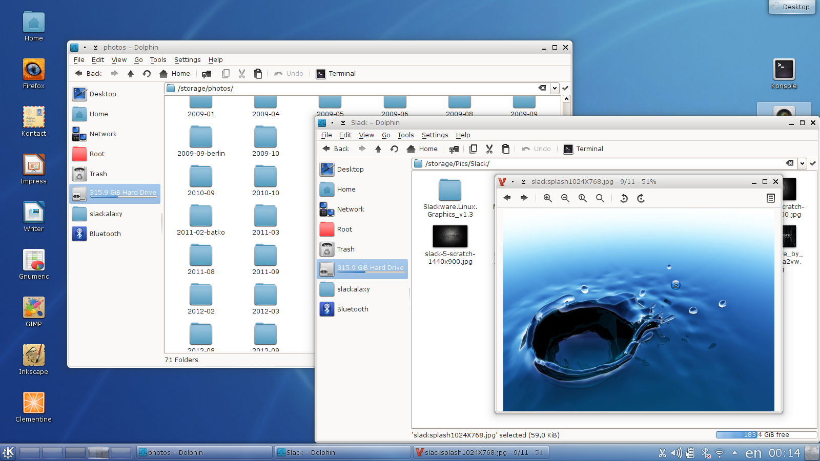
Task: Show hidden system tray icons arrow
Action: click(x=735, y=453)
